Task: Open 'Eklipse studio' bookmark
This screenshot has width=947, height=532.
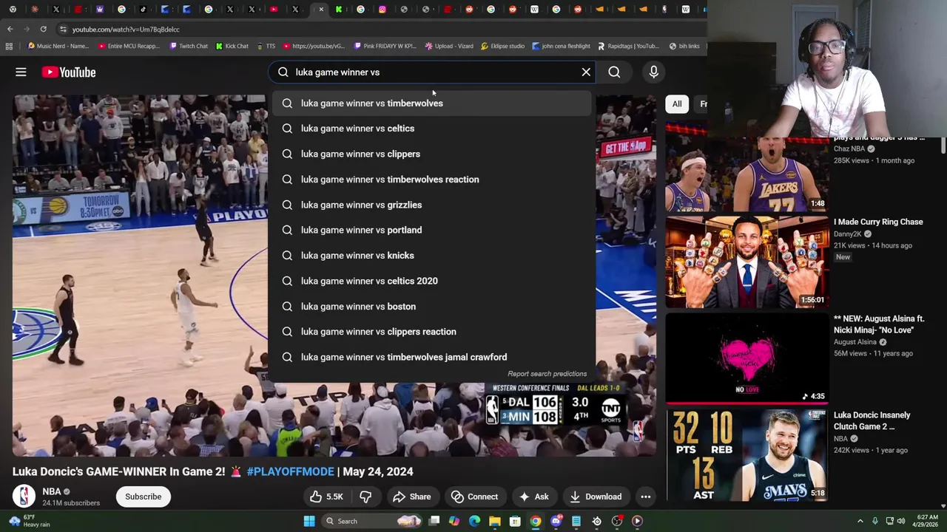Action: tap(502, 46)
